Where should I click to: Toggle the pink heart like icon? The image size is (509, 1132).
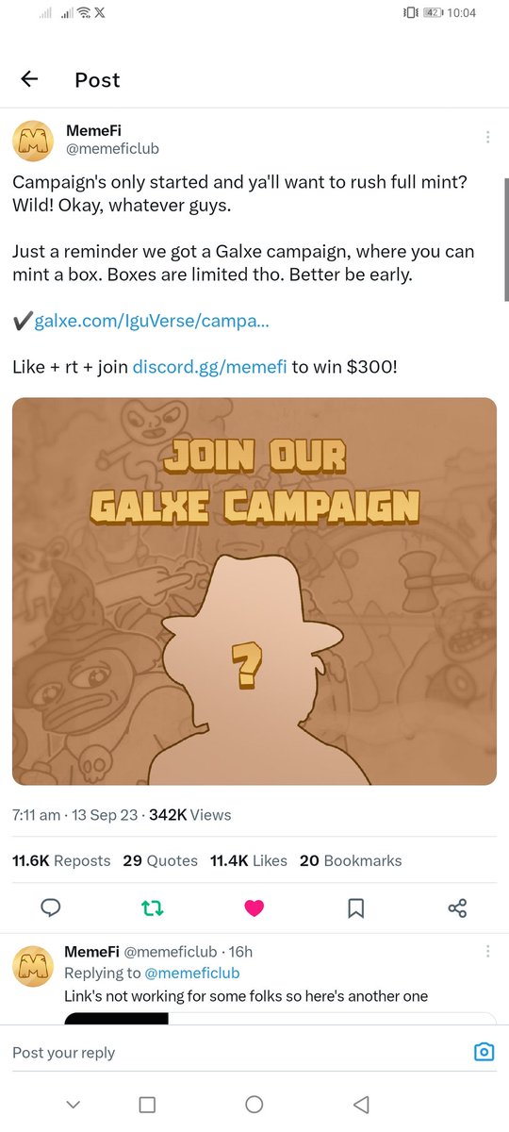(254, 908)
